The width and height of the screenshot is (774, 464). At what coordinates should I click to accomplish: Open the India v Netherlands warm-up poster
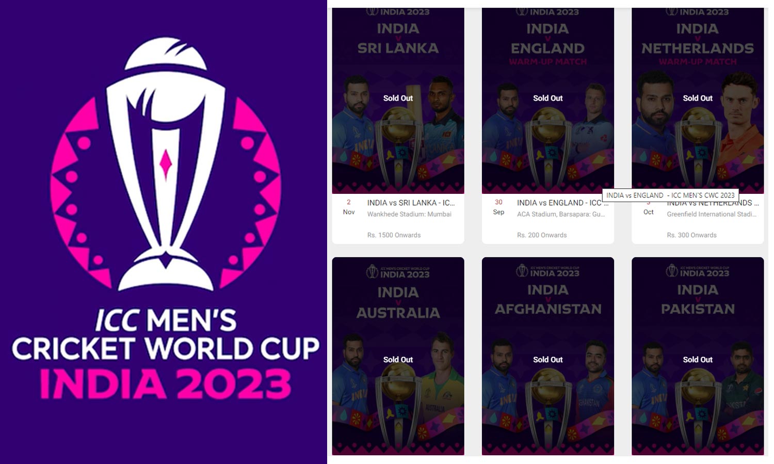pos(698,101)
